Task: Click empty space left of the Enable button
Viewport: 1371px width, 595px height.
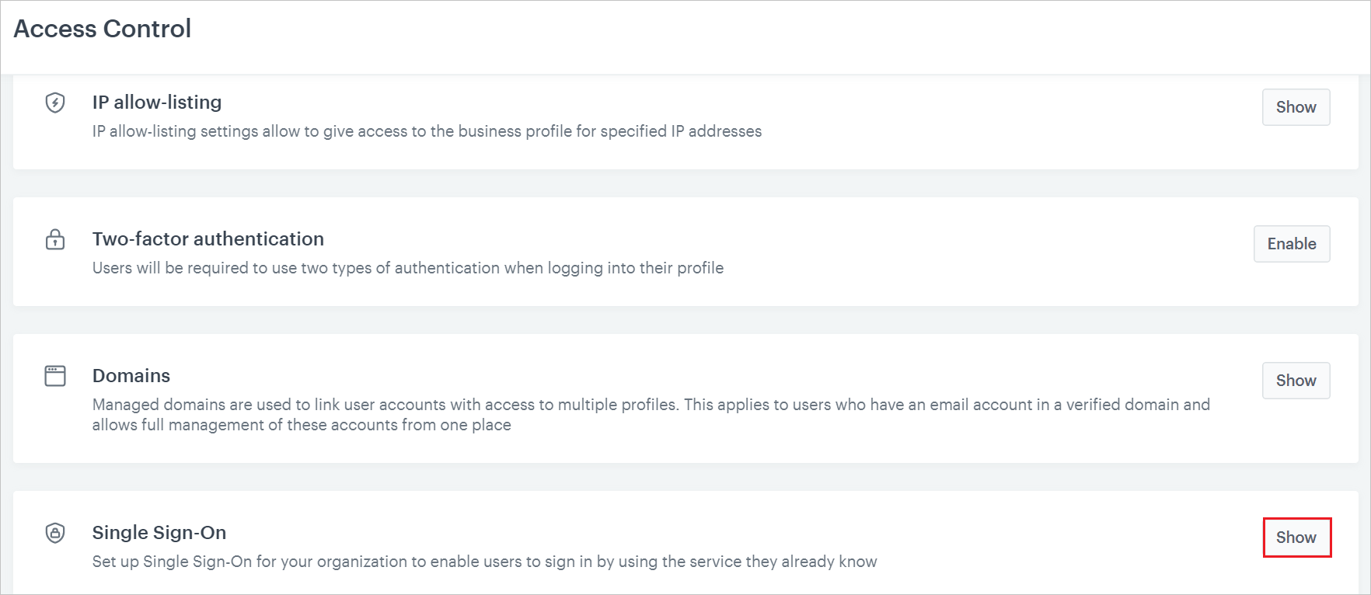Action: (x=1010, y=244)
